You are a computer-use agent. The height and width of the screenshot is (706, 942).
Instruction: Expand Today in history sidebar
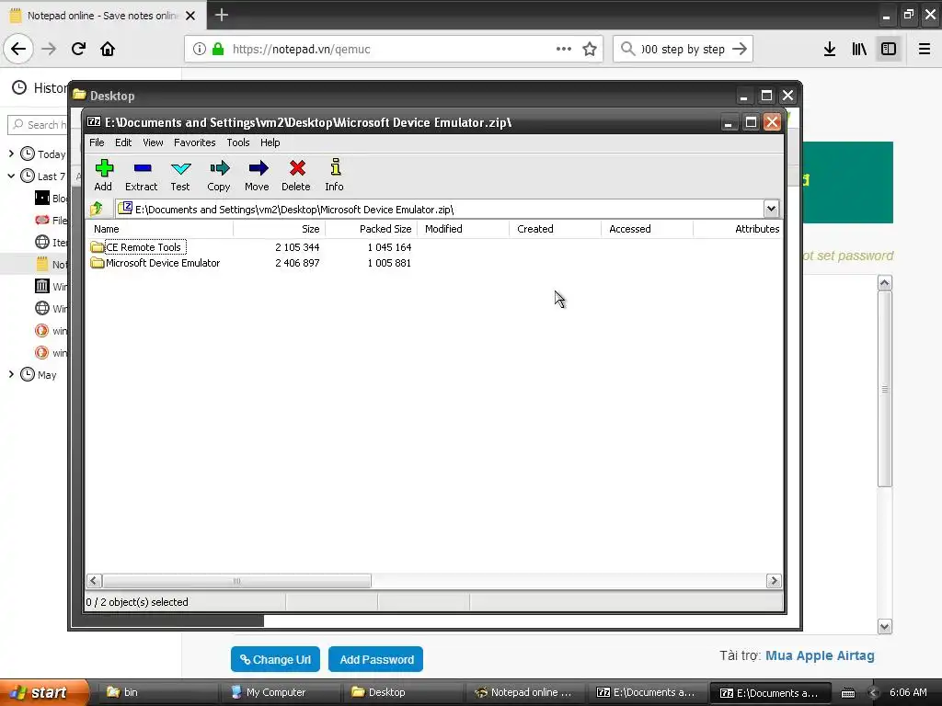(x=11, y=154)
